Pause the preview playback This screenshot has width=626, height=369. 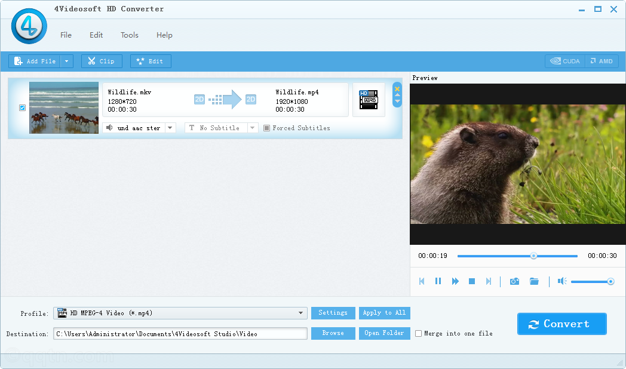[x=438, y=281]
